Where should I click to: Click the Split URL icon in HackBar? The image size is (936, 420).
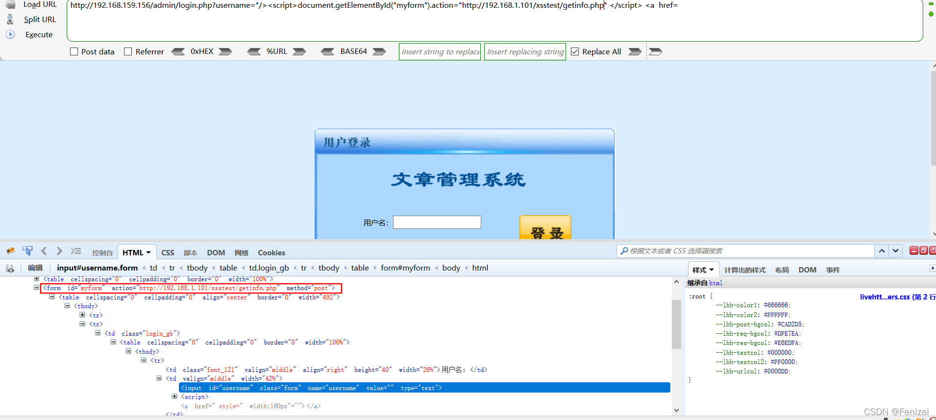pos(10,19)
